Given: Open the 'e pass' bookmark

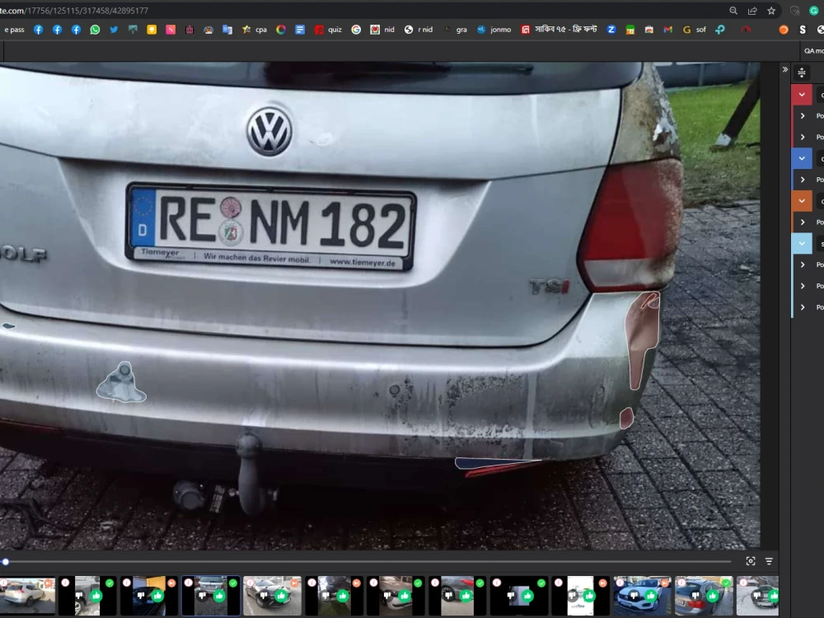Looking at the screenshot, I should 14,30.
